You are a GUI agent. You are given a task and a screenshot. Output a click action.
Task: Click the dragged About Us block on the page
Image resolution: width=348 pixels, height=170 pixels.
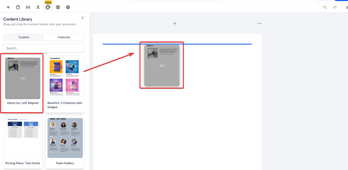[x=162, y=66]
